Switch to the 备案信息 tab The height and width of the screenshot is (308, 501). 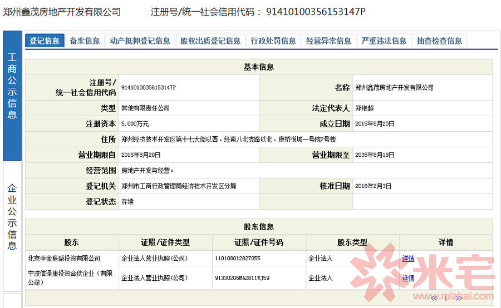[85, 41]
